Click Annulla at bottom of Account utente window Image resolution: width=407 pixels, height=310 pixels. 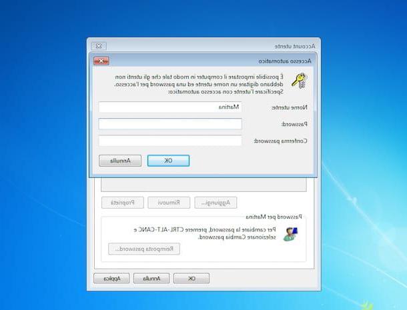(151, 279)
